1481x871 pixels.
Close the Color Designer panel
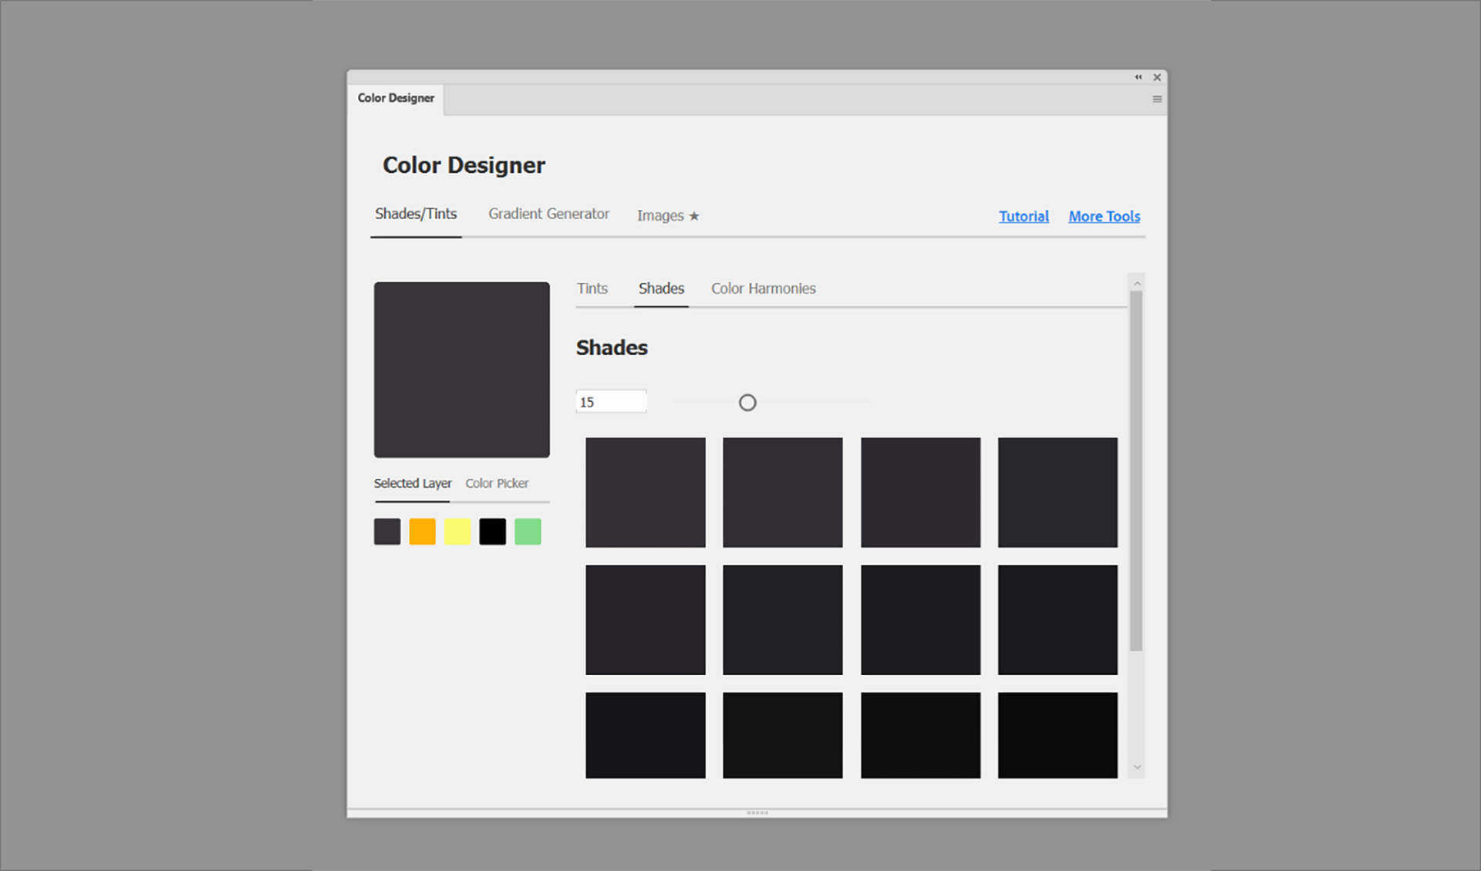click(1157, 77)
